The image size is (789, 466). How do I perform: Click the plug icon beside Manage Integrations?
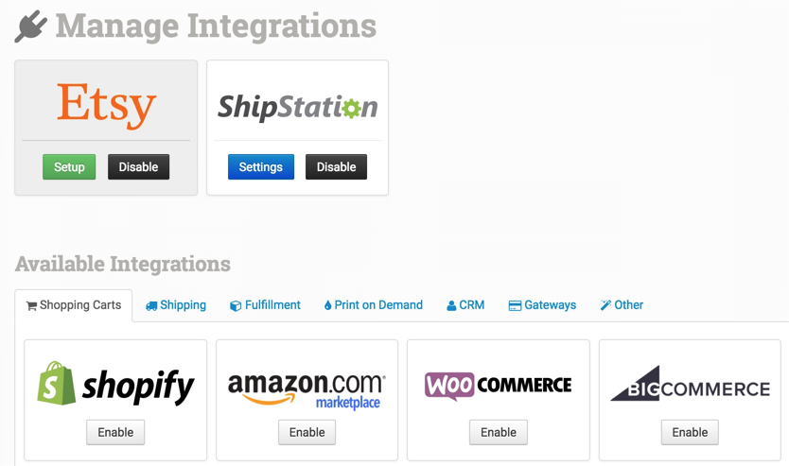pyautogui.click(x=30, y=26)
